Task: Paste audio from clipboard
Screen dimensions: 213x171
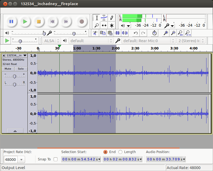Action: pos(110,33)
